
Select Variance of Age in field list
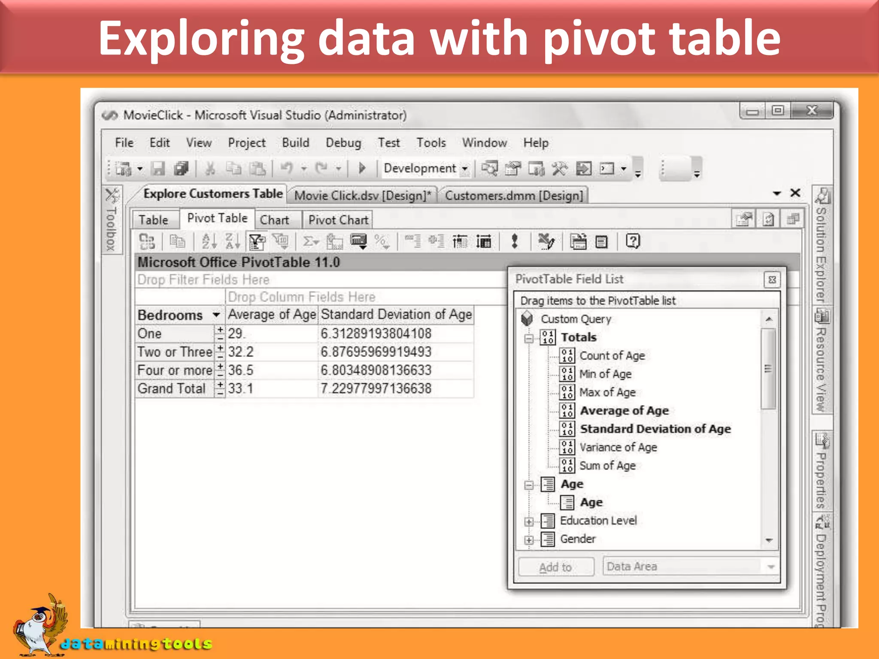[x=618, y=447]
